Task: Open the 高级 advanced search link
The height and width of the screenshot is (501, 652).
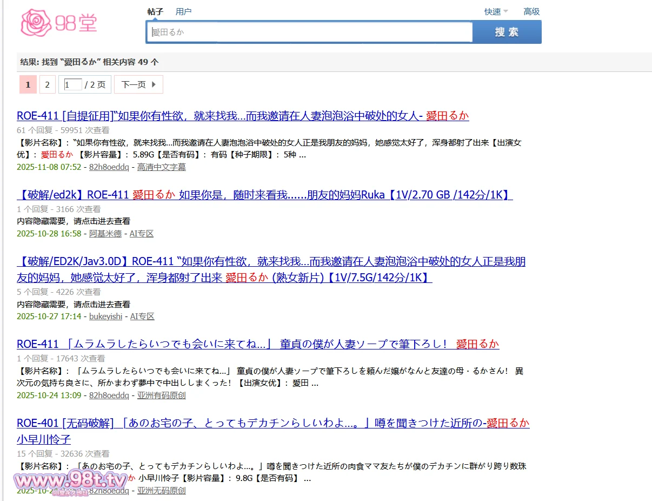Action: pos(531,11)
